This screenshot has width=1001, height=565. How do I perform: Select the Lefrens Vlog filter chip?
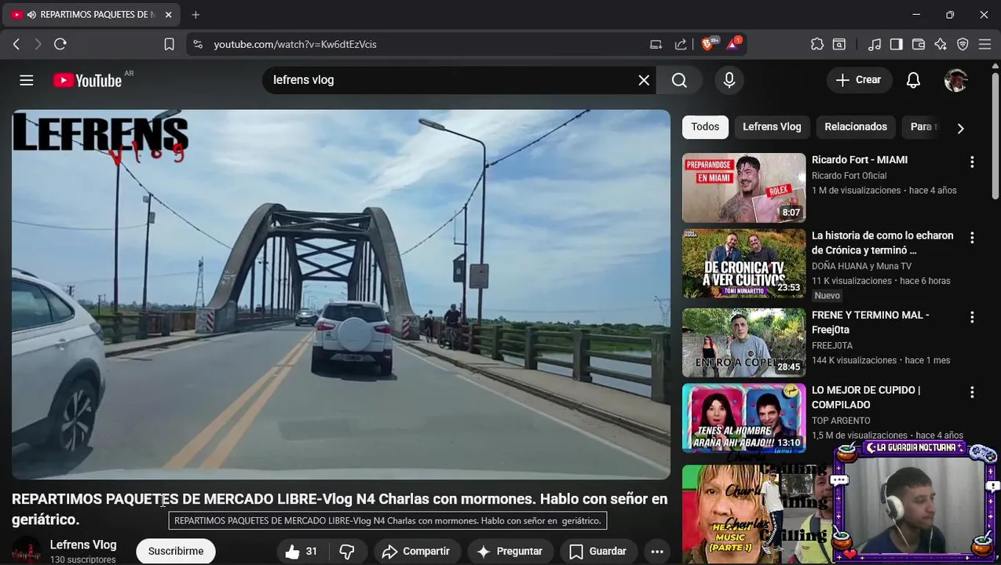click(772, 127)
